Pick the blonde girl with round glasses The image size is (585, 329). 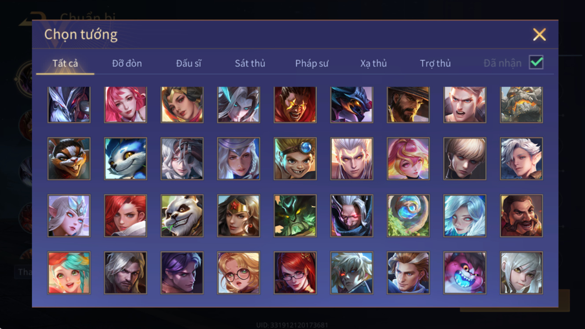(x=238, y=273)
